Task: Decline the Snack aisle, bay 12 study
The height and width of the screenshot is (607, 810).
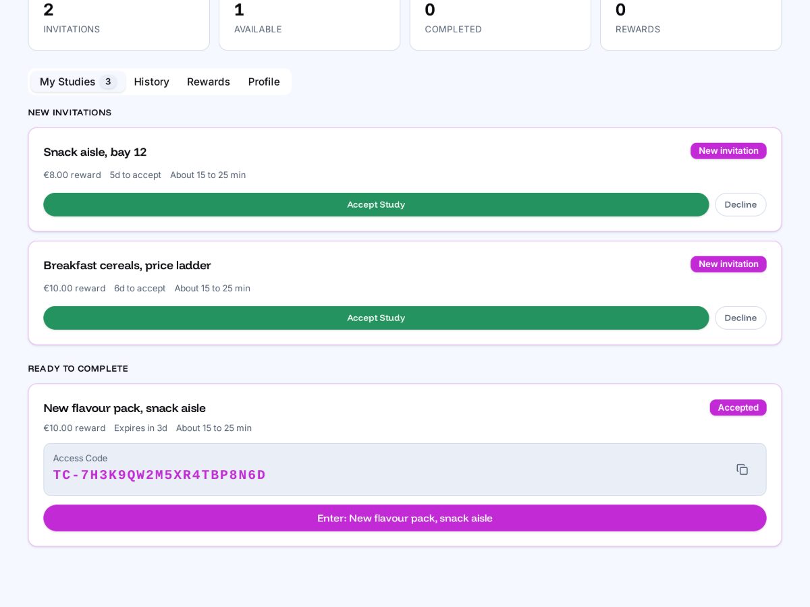Action: point(740,204)
